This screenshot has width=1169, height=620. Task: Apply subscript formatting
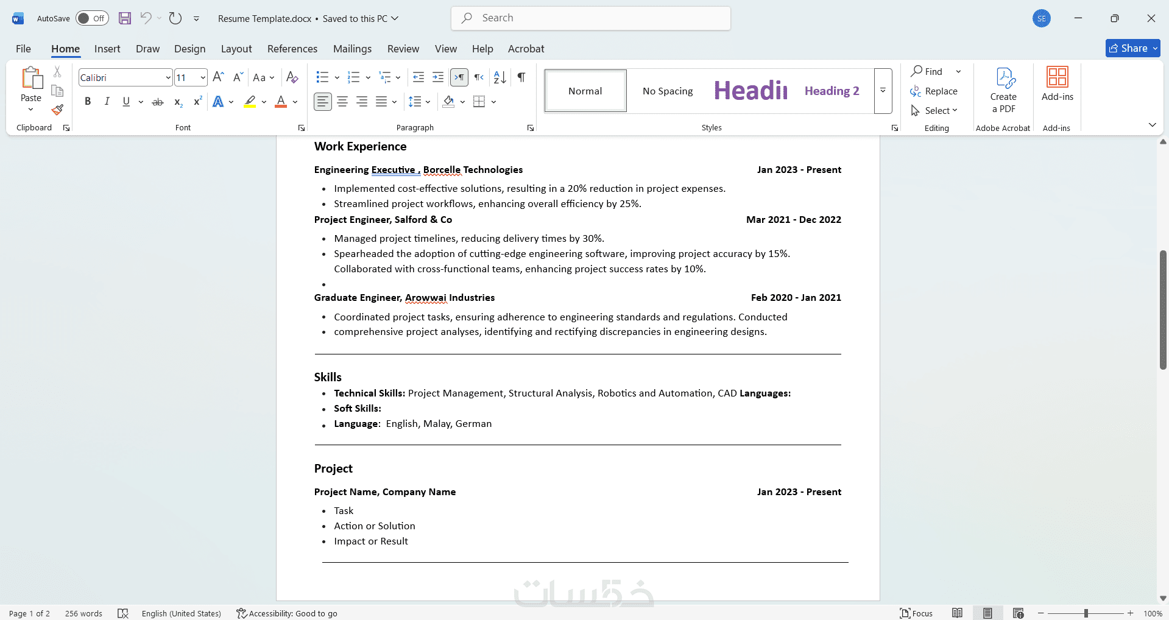[x=178, y=102]
